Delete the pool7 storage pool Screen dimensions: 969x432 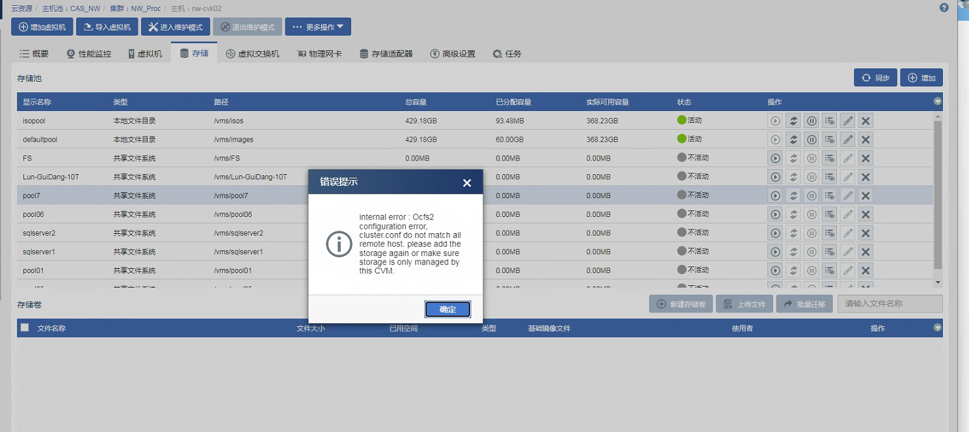[x=866, y=196]
